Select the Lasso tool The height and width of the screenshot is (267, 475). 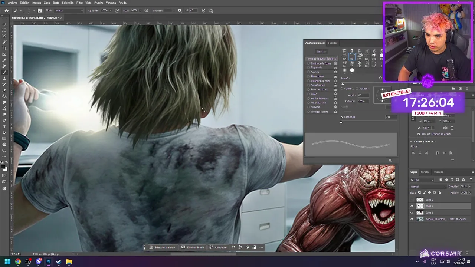coord(4,36)
